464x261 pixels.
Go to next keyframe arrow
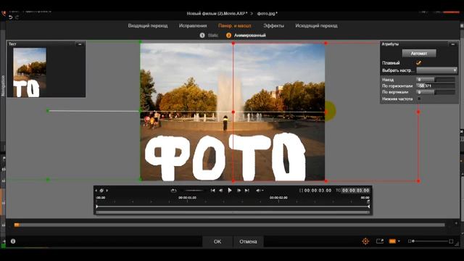(x=107, y=191)
